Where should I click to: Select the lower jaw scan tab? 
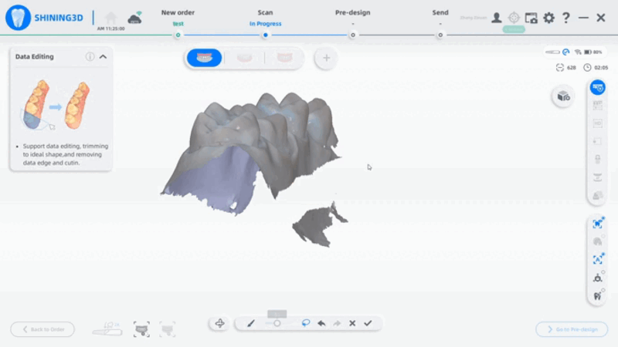(x=244, y=58)
